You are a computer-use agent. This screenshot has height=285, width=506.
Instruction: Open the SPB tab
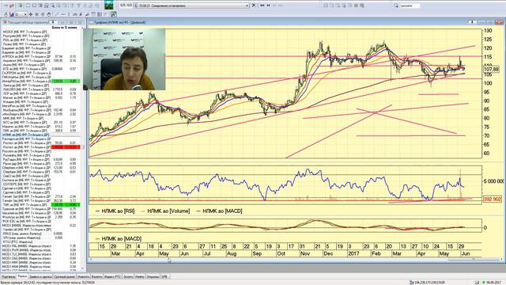coord(164,276)
